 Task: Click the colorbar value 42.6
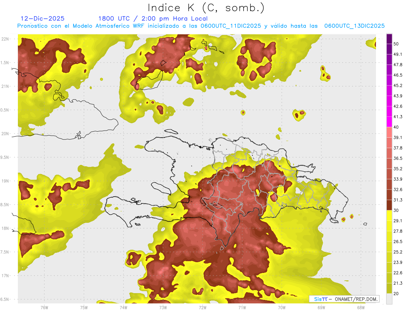398,106
